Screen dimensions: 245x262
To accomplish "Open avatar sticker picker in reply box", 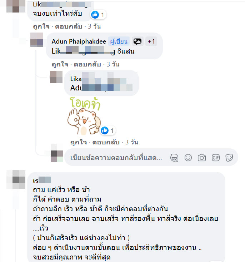I will pos(174,158).
